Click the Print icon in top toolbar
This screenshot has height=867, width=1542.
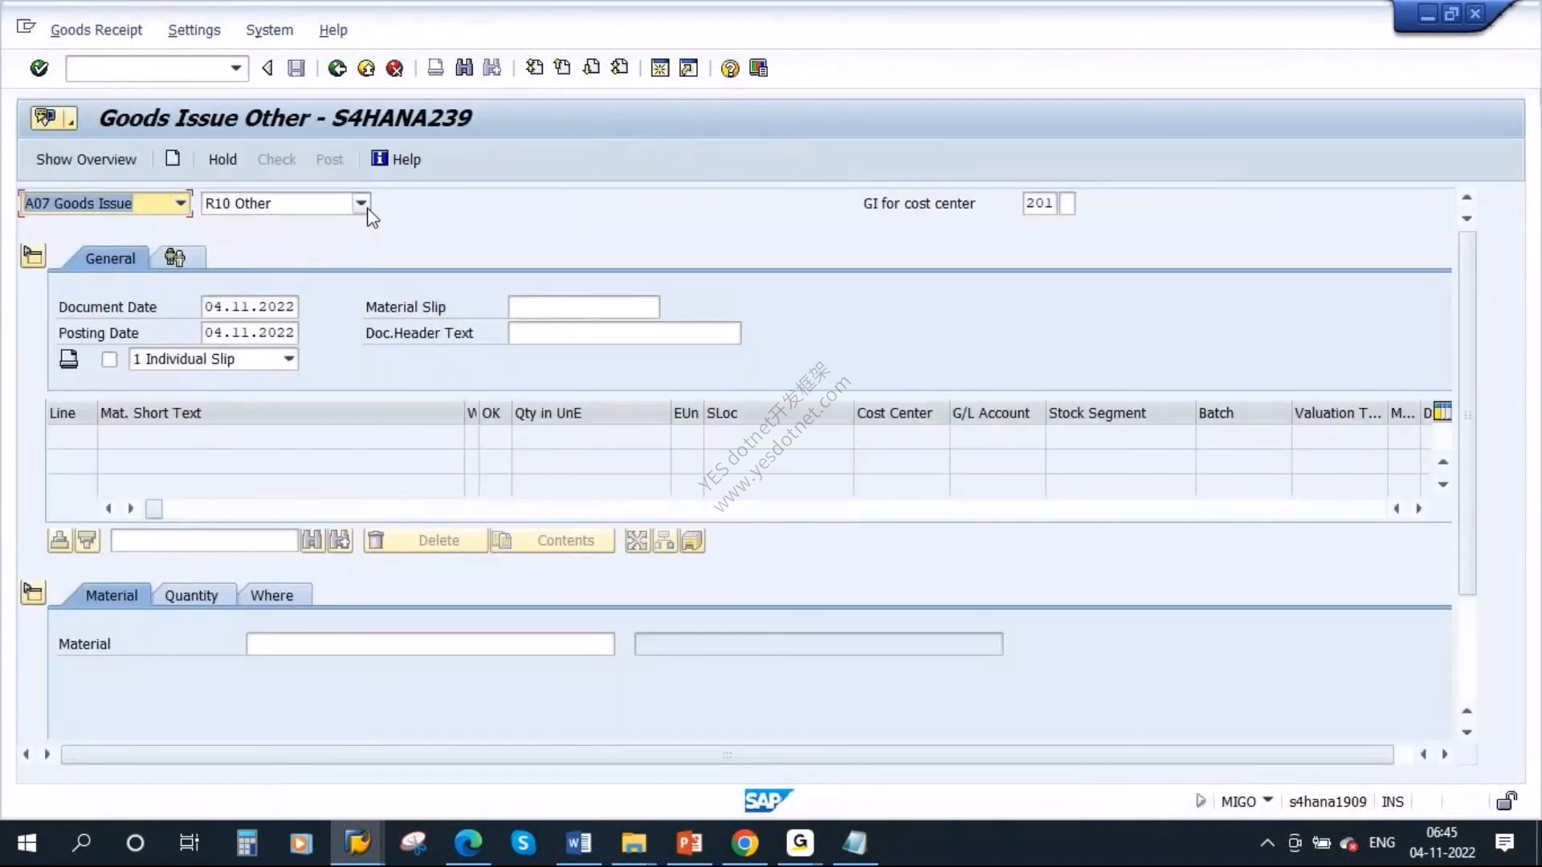435,68
